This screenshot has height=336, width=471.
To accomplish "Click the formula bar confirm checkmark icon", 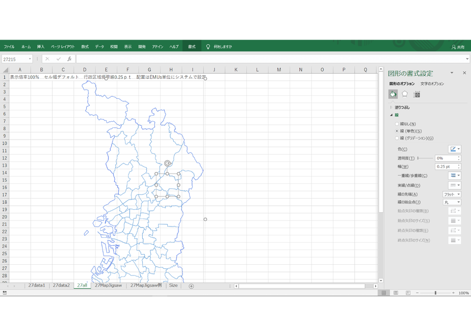I will tap(58, 59).
